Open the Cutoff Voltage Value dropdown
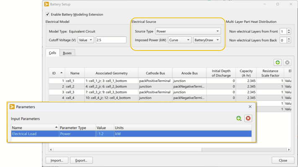This screenshot has height=167, width=298. [86, 40]
